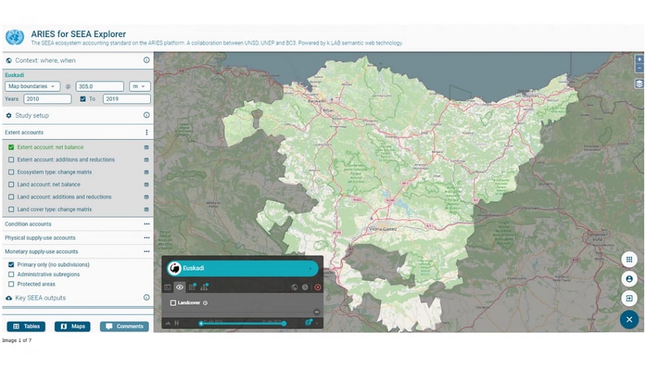Click the k.LAB logo beside Euskadi
The width and height of the screenshot is (646, 369).
[x=175, y=268]
